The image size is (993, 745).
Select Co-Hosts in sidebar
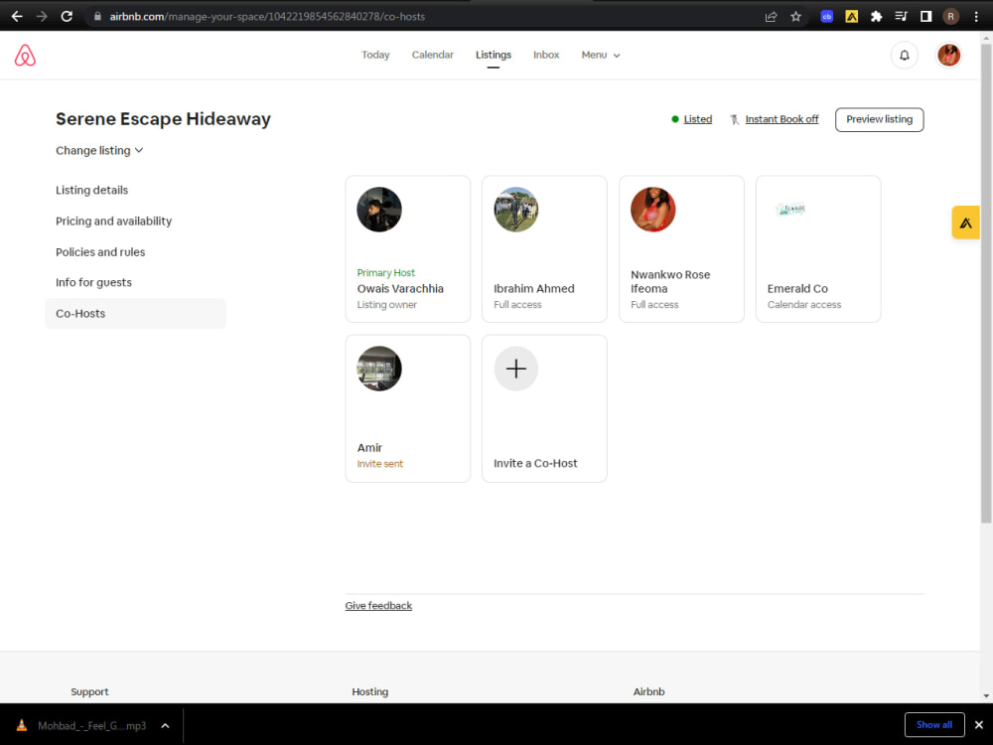coord(135,314)
